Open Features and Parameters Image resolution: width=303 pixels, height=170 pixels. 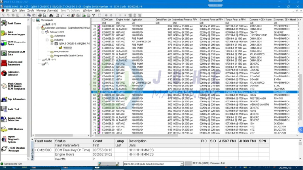(12, 63)
